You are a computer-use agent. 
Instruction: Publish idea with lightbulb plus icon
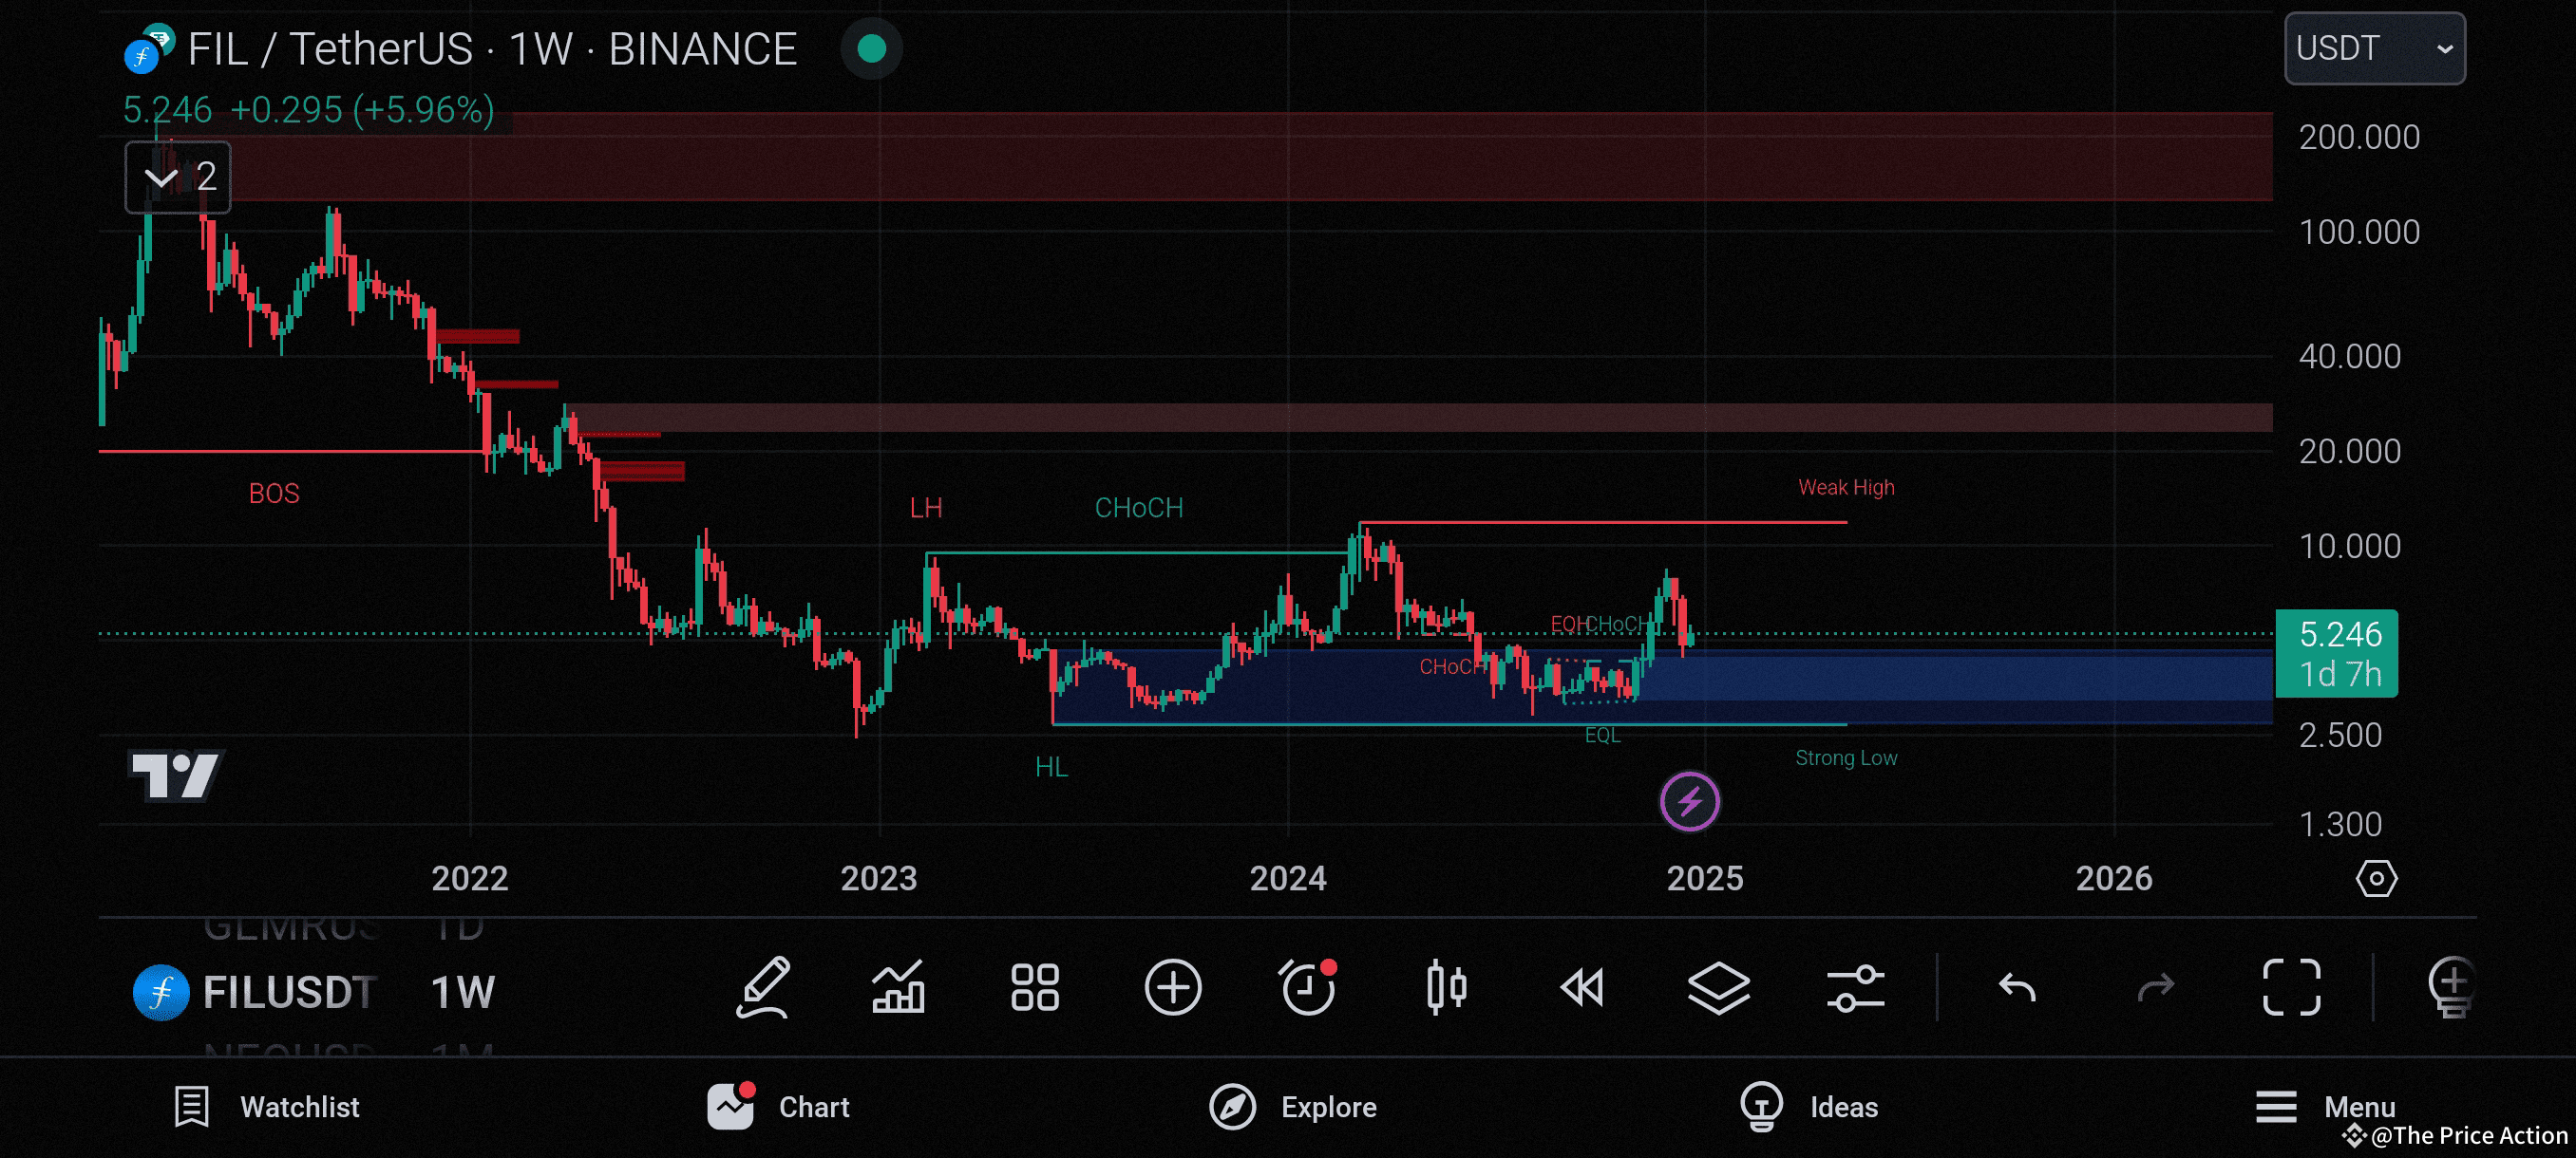[2452, 988]
